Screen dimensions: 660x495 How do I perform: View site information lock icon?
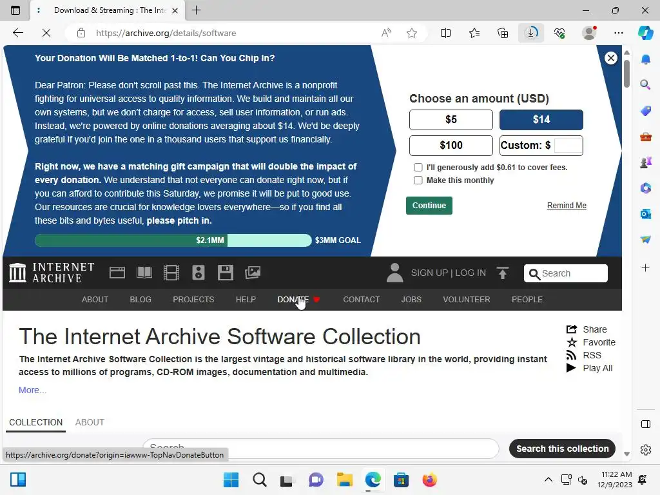pyautogui.click(x=81, y=33)
